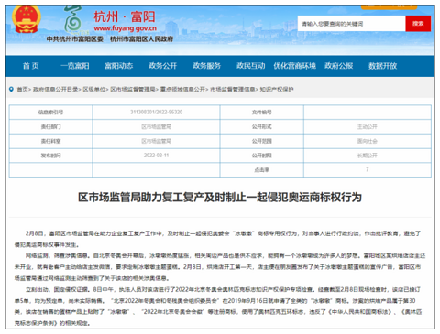The width and height of the screenshot is (440, 334).
Task: Click the 中共杭州市富阳区委 header text
Action: click(x=75, y=39)
